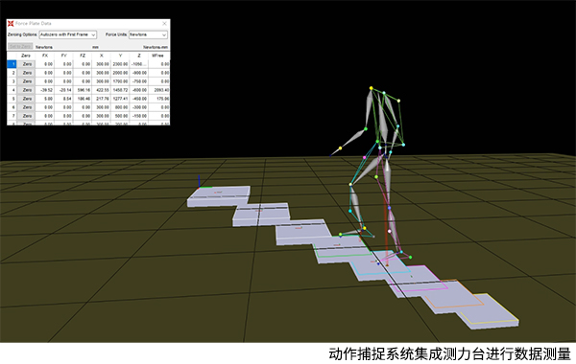This screenshot has height=364, width=576.
Task: Click the Set to Zero button
Action: coord(20,47)
